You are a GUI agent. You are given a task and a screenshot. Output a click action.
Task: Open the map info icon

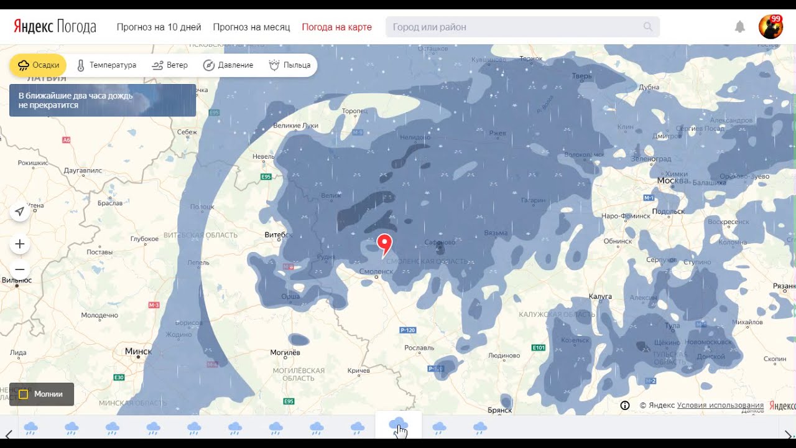[x=625, y=405]
